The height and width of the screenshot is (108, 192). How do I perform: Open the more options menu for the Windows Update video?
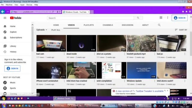[x=154, y=81]
